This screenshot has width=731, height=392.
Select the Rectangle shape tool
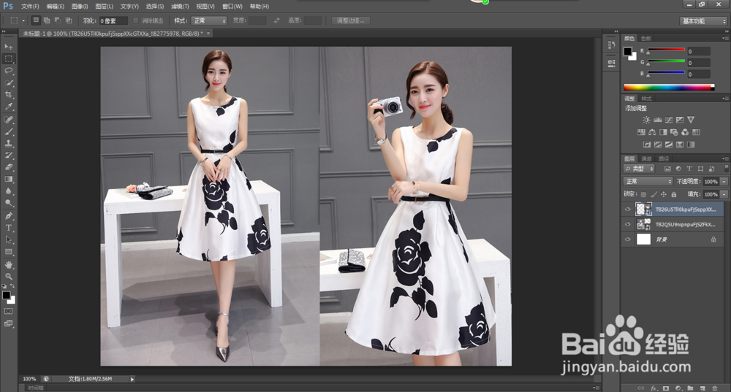coord(8,252)
